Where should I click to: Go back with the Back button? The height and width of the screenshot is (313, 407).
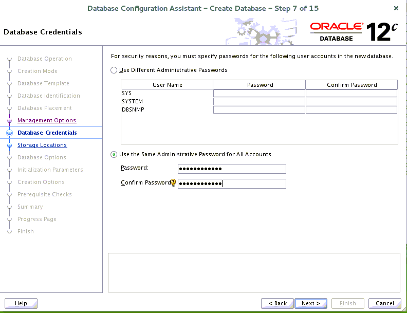pos(277,303)
